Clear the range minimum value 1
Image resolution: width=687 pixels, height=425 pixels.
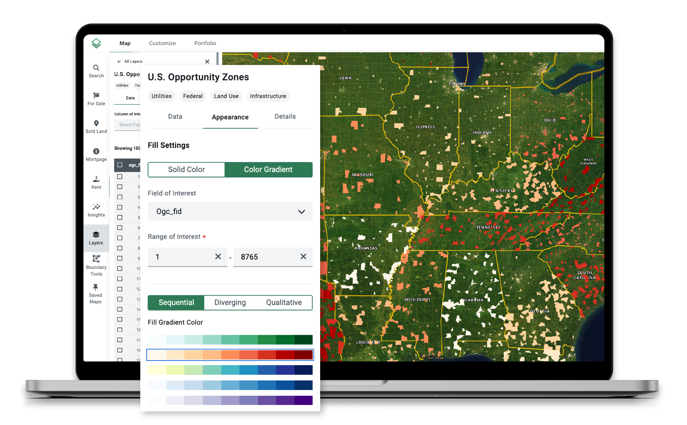(218, 256)
